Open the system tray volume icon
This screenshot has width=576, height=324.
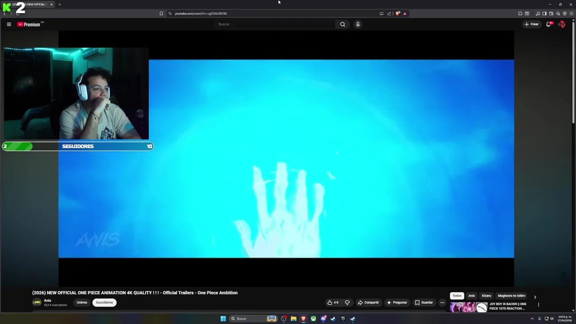(552, 319)
